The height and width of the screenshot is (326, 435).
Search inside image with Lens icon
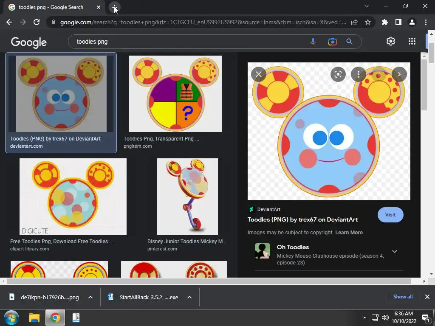tap(338, 74)
